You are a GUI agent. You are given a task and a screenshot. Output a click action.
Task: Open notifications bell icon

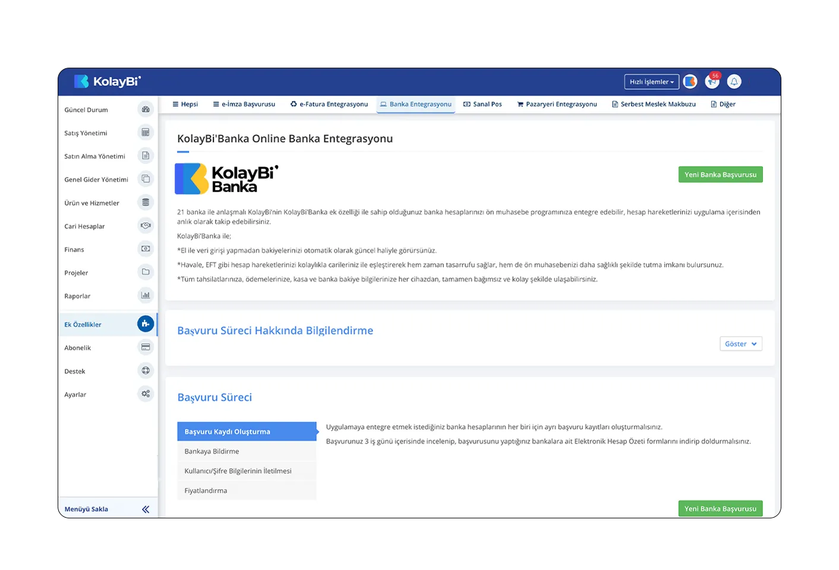tap(734, 82)
